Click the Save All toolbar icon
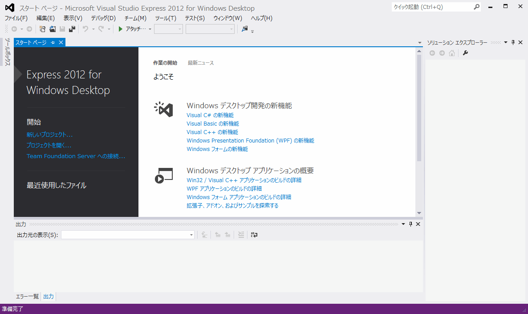 pyautogui.click(x=72, y=29)
